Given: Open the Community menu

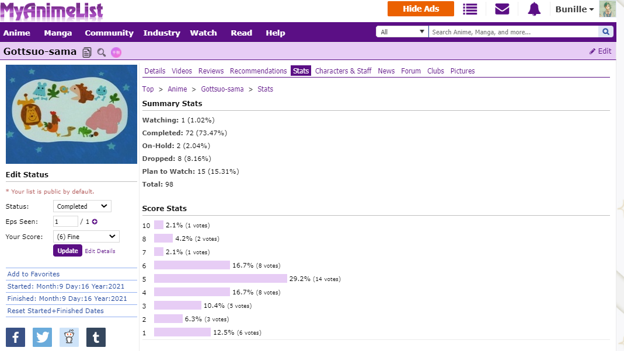Looking at the screenshot, I should coord(109,33).
